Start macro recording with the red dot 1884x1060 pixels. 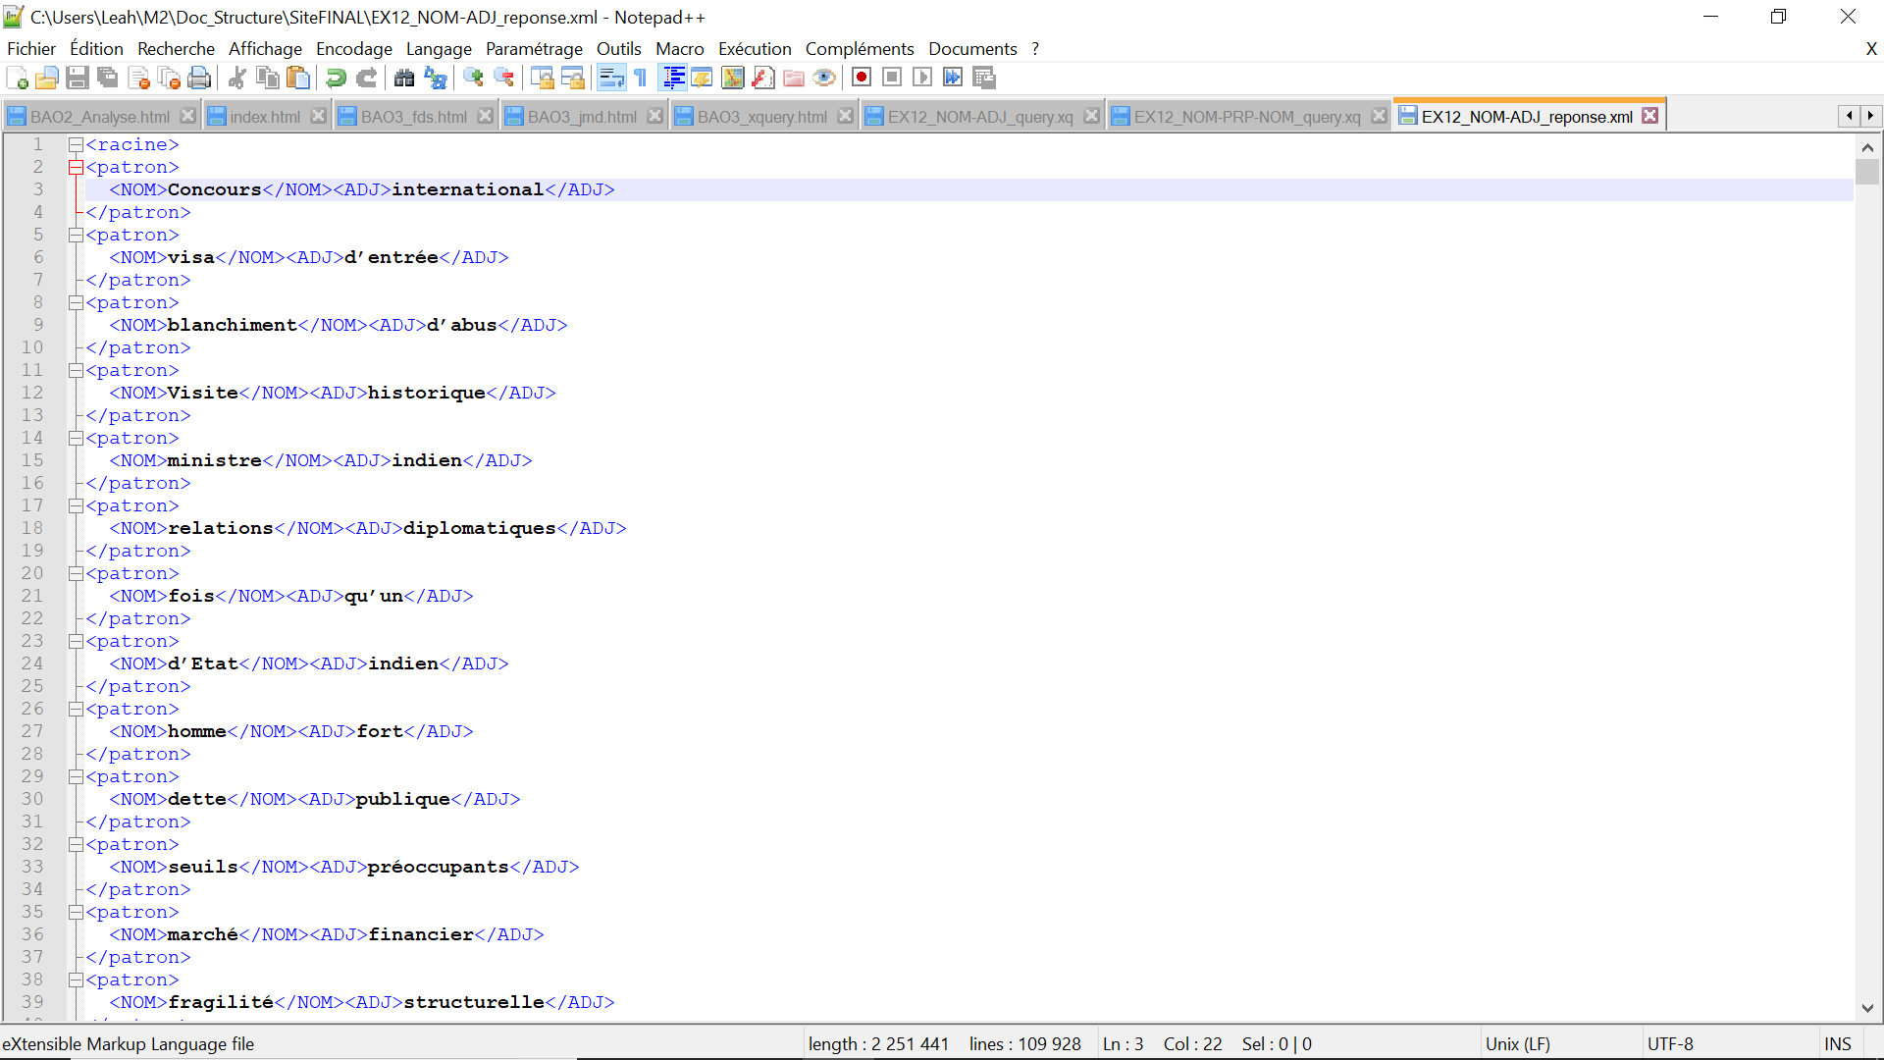tap(862, 78)
